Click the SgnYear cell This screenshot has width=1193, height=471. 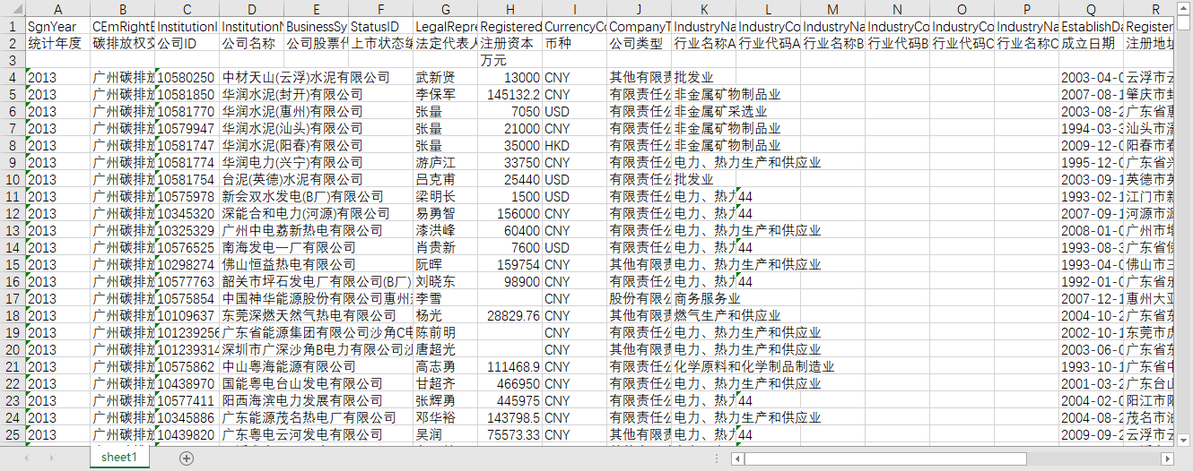58,26
